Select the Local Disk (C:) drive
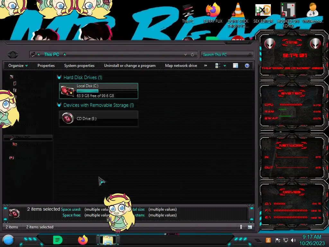329x247 pixels. (99, 91)
